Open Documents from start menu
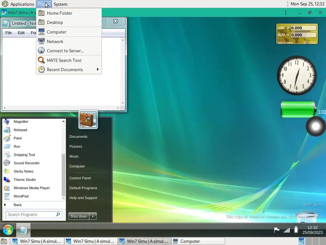326x245 pixels. 78,137
